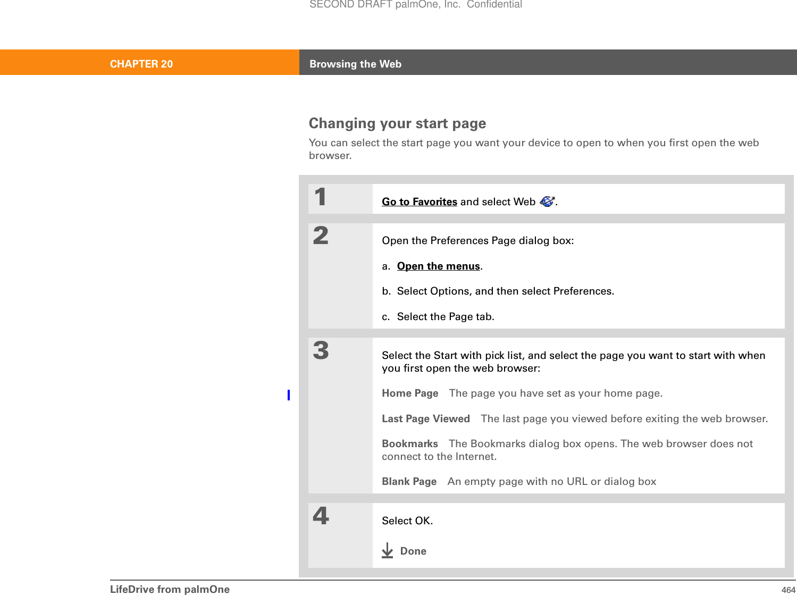Image resolution: width=797 pixels, height=595 pixels.
Task: Click the 'Browsing the Web' header title
Action: click(x=355, y=64)
